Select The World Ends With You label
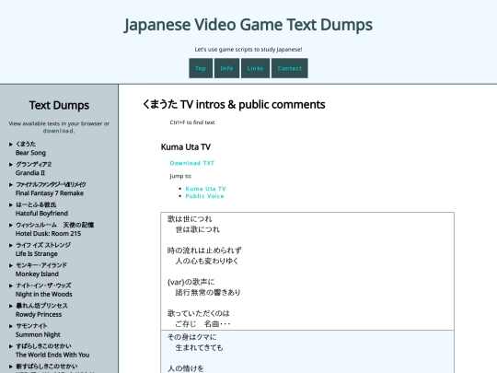 pyautogui.click(x=52, y=355)
